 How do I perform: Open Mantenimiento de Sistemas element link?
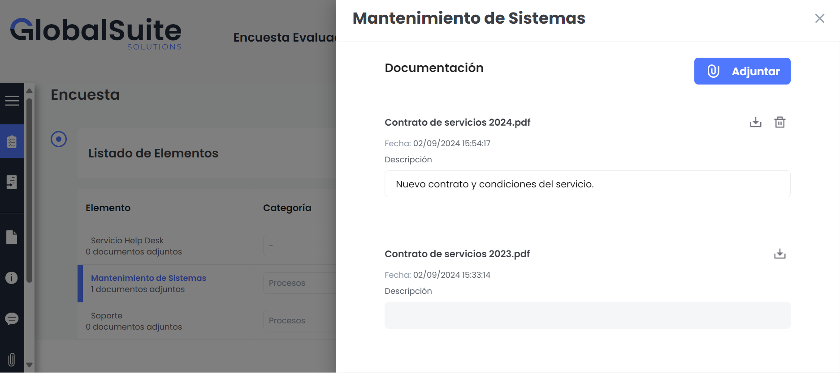[148, 278]
